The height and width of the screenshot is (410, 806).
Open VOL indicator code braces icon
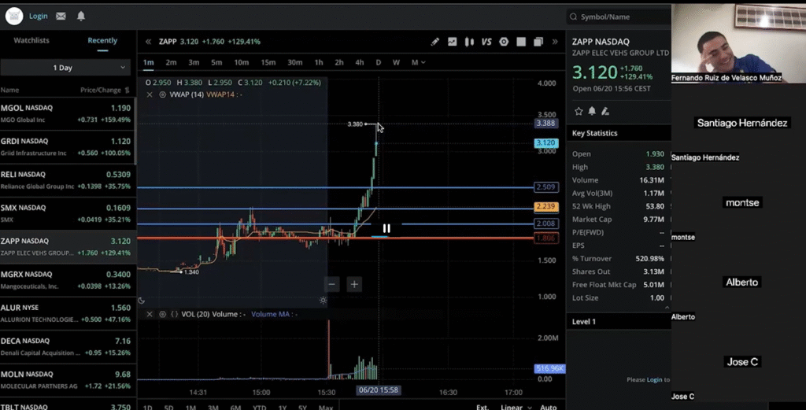coord(174,314)
